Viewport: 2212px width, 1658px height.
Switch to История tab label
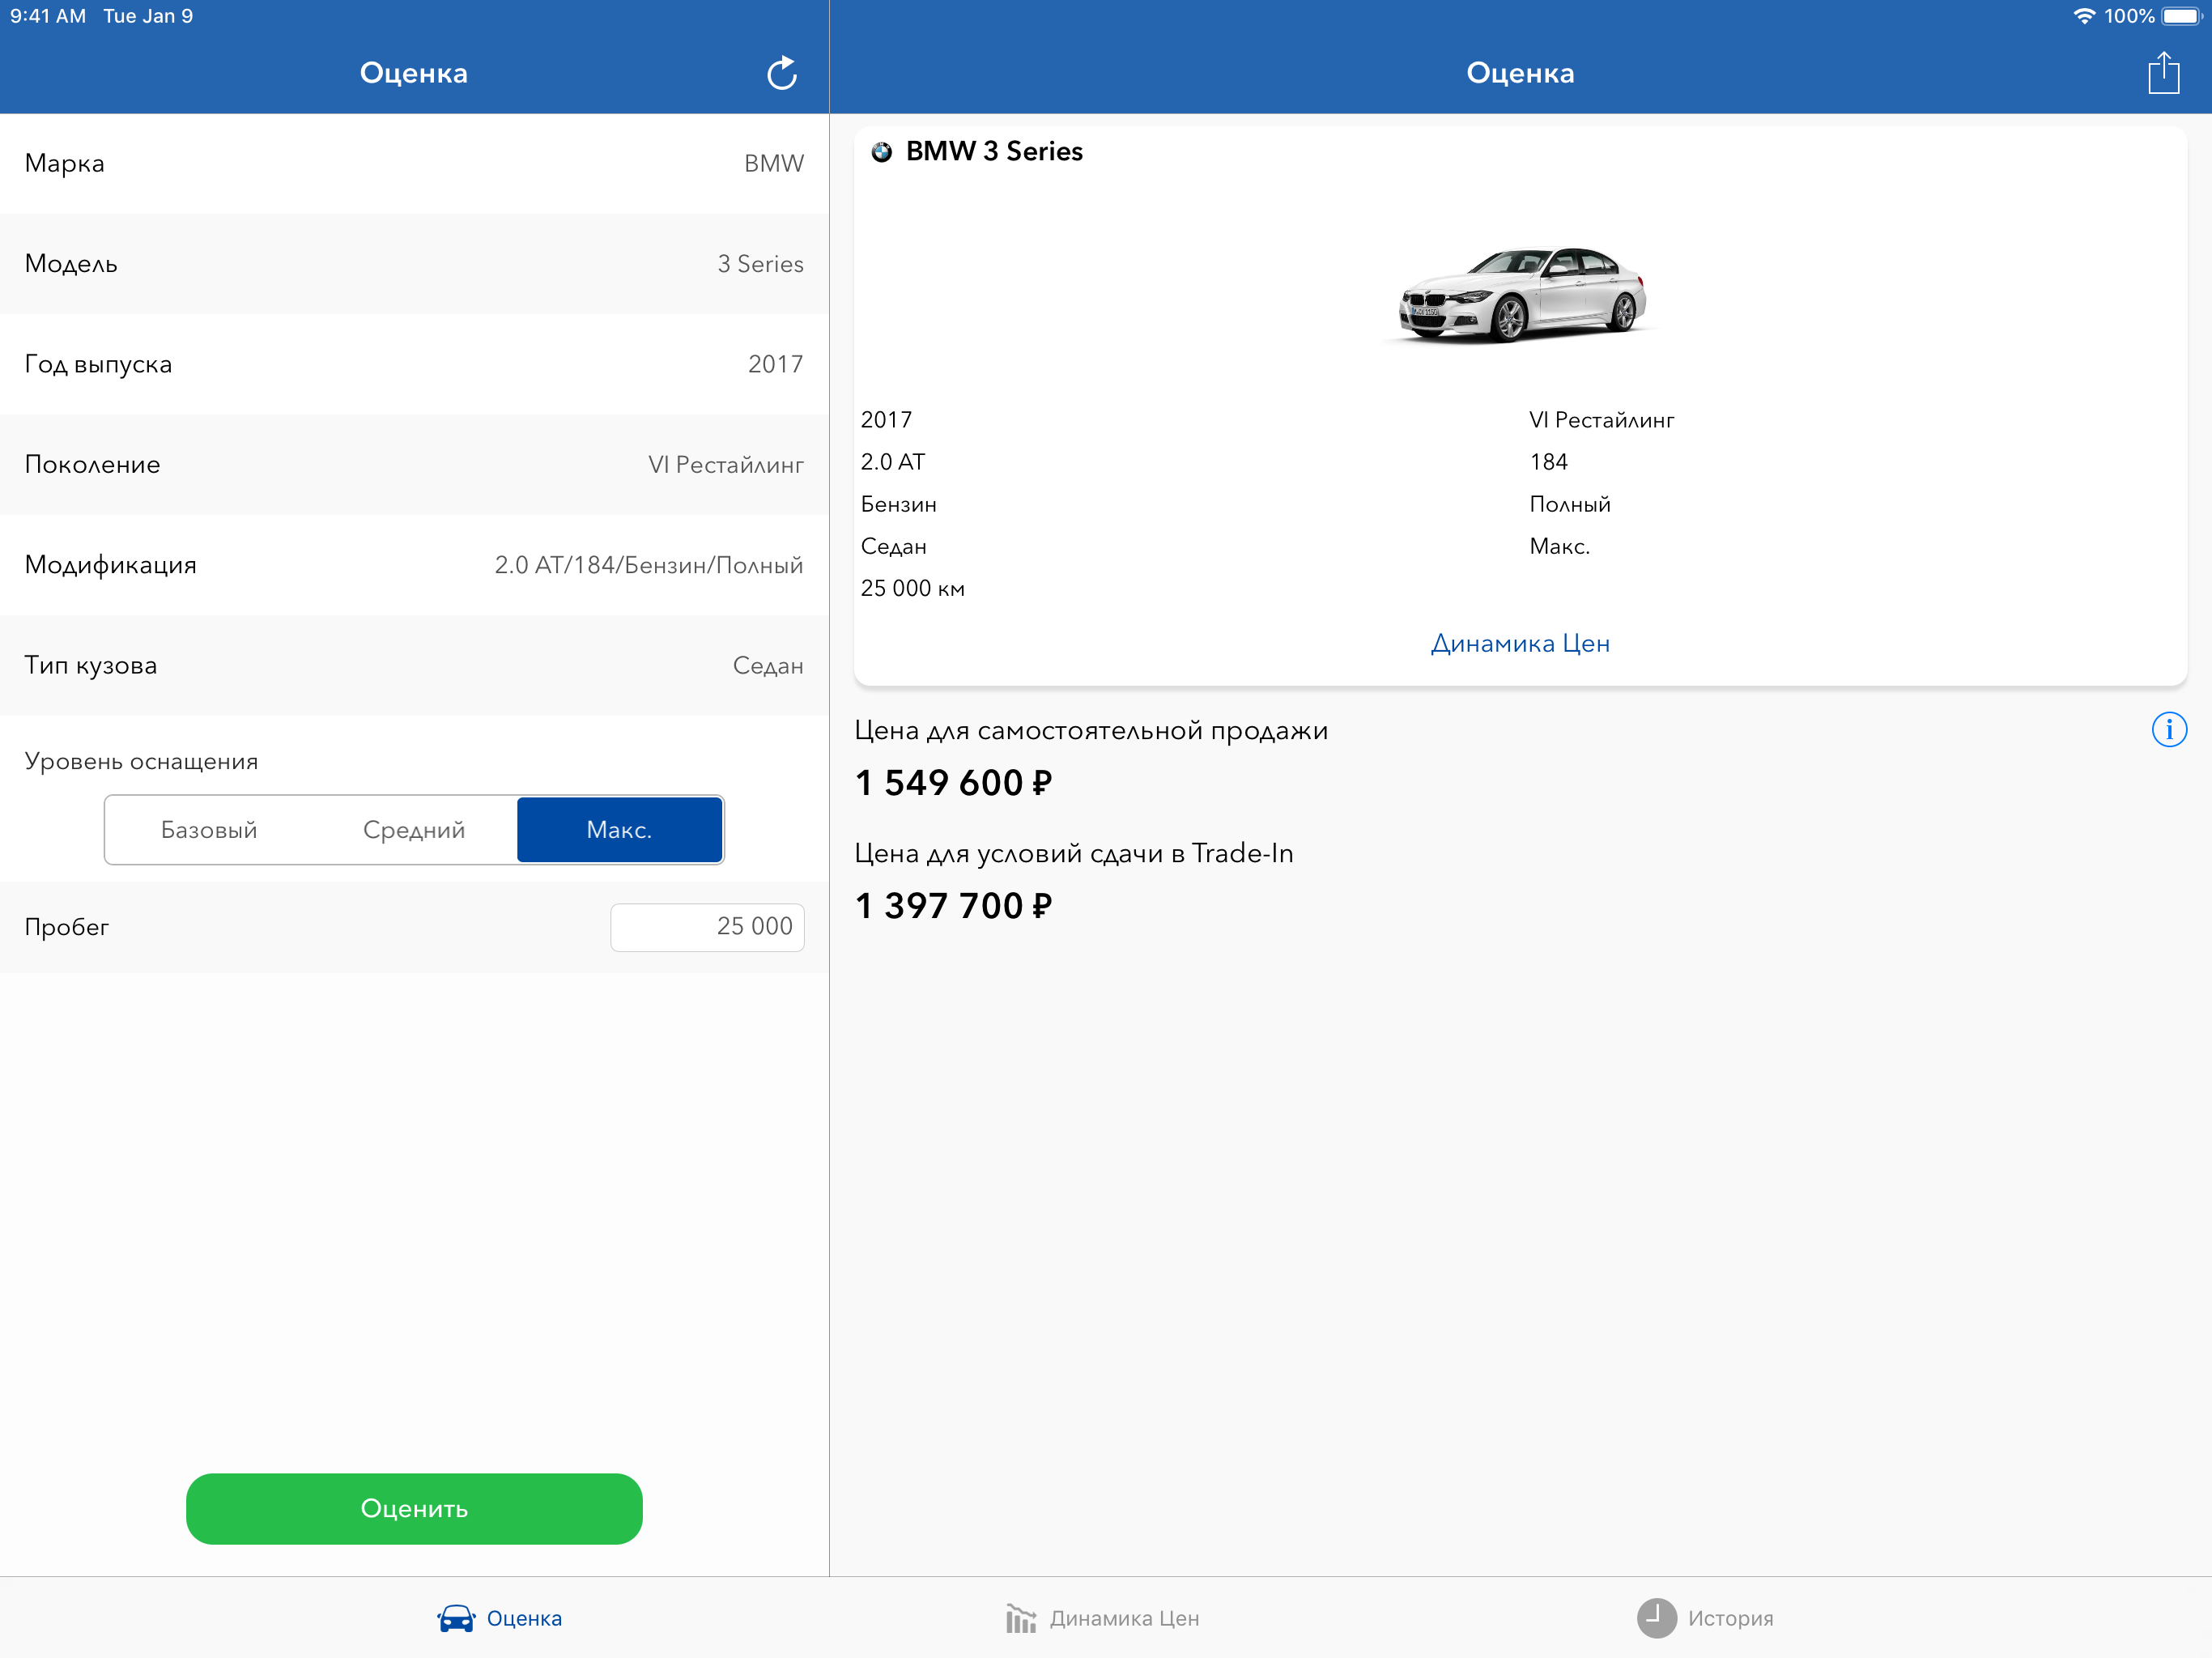(1730, 1617)
